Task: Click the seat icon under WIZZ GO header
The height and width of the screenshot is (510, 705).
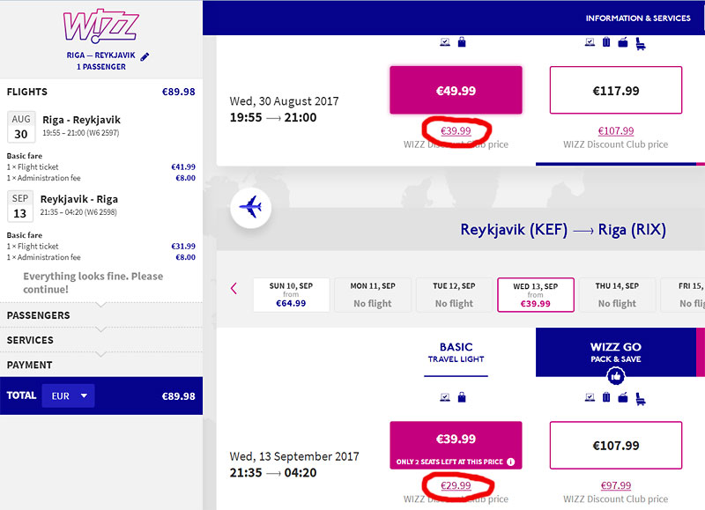Action: click(641, 398)
